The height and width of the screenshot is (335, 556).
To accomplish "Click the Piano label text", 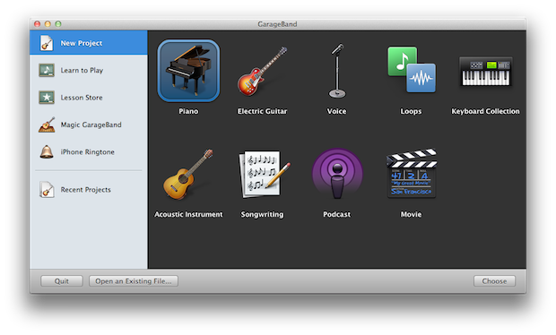I will click(x=188, y=111).
